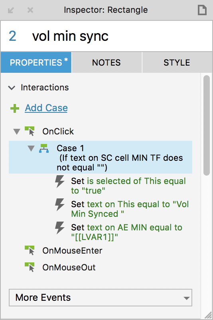Screen dimensions: 213x320
Task: Click the green plus Add Case icon
Action: pos(15,108)
